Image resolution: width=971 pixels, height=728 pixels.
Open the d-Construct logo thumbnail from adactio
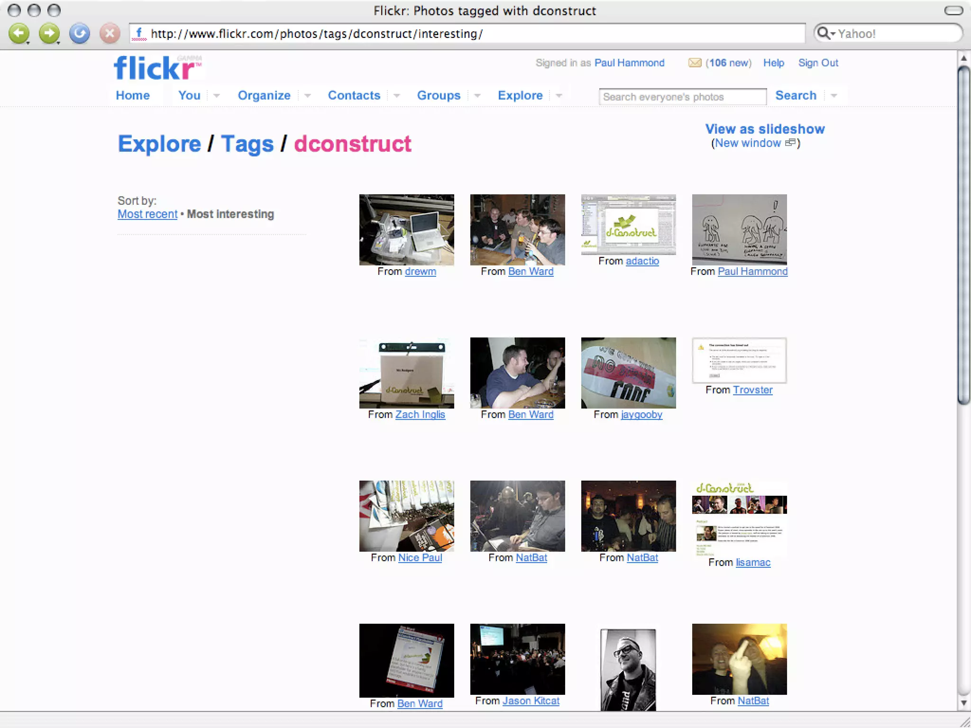[x=628, y=225]
